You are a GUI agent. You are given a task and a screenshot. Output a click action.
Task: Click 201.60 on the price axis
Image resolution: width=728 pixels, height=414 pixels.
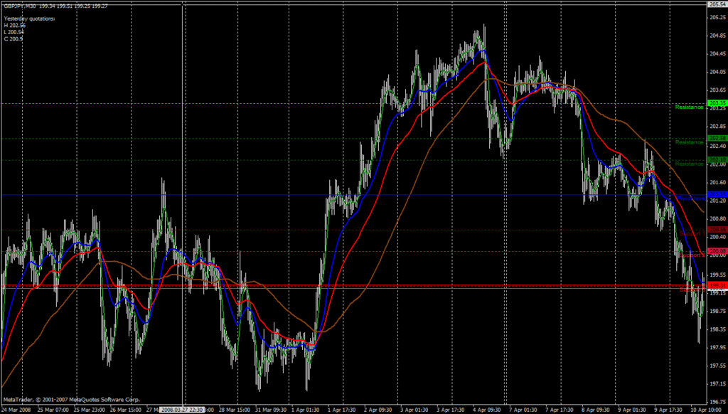pos(718,183)
